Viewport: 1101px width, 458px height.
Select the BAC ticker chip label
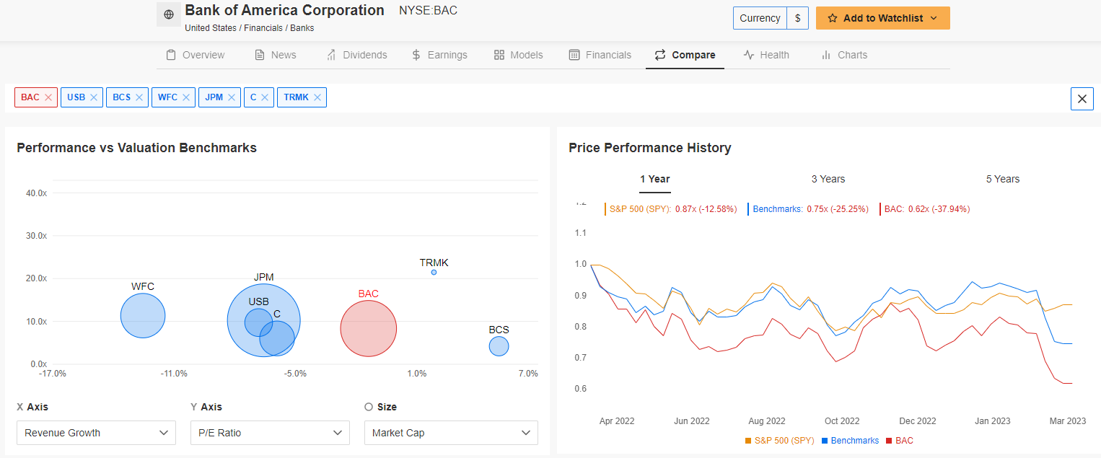click(x=30, y=97)
